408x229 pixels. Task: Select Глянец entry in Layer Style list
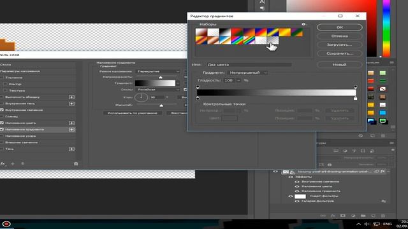point(11,116)
